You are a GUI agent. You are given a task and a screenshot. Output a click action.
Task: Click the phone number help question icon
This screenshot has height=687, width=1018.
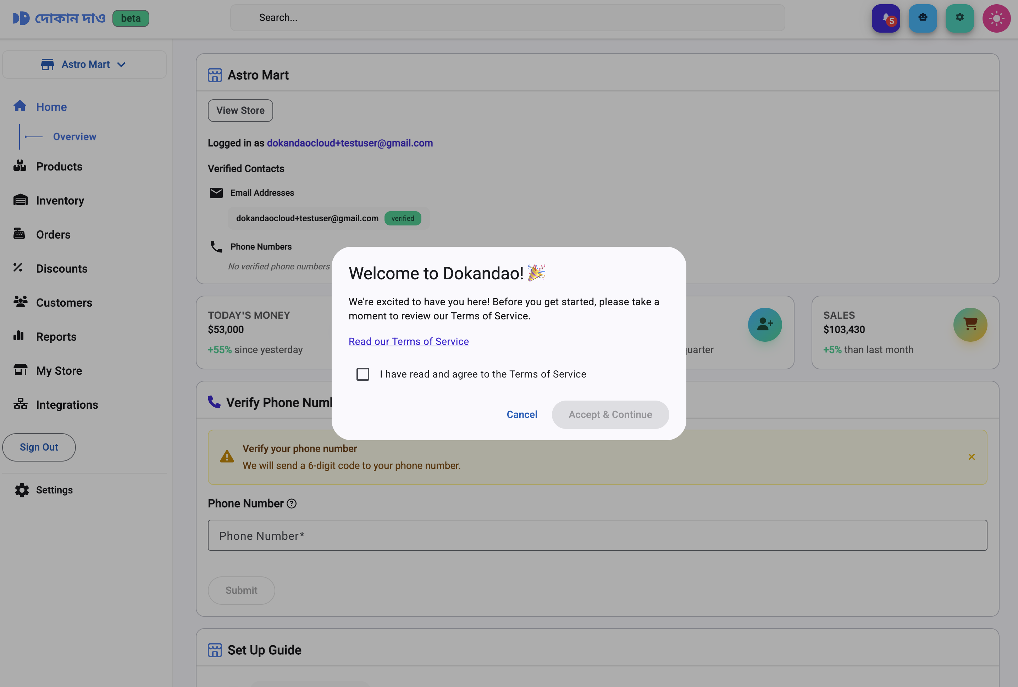(x=291, y=503)
